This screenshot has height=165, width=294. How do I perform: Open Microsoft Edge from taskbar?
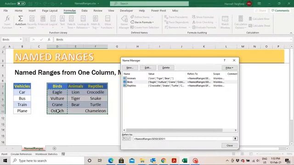pos(111,160)
